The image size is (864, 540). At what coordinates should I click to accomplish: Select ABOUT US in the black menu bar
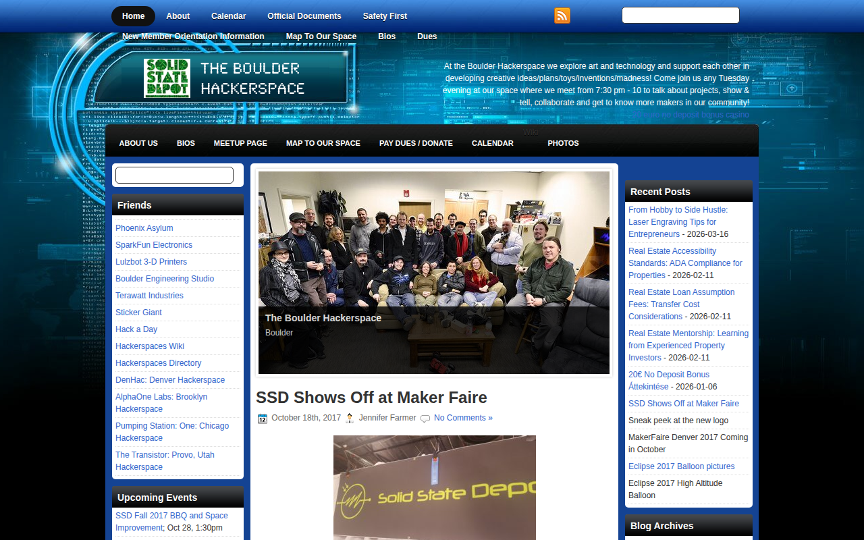click(x=138, y=143)
